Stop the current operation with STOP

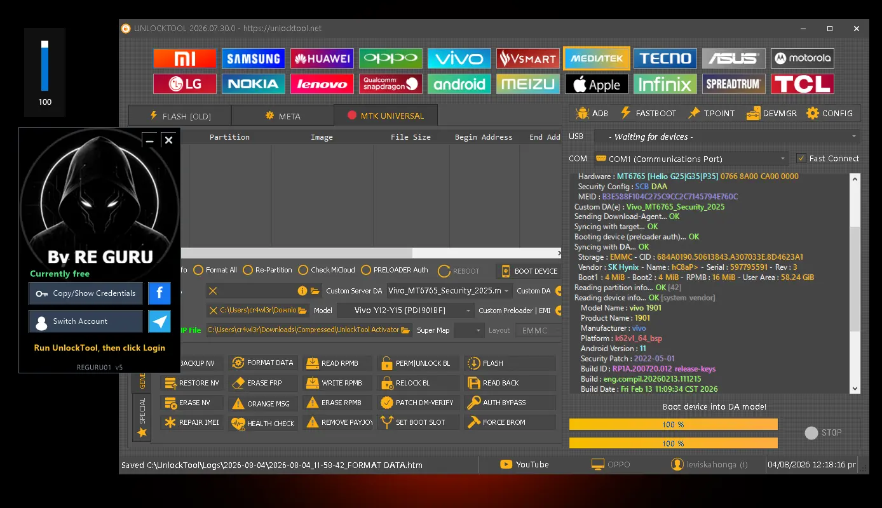pos(823,432)
